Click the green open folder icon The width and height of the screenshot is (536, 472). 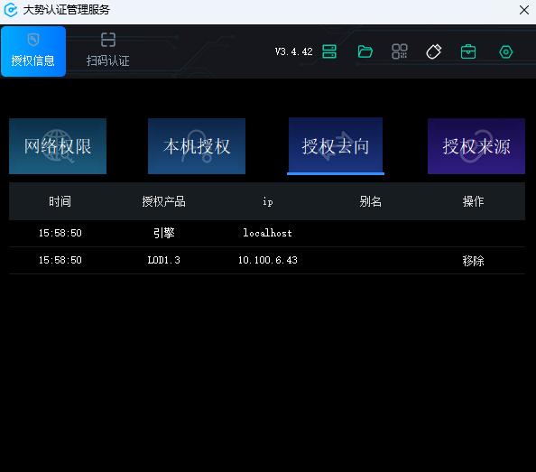point(365,52)
